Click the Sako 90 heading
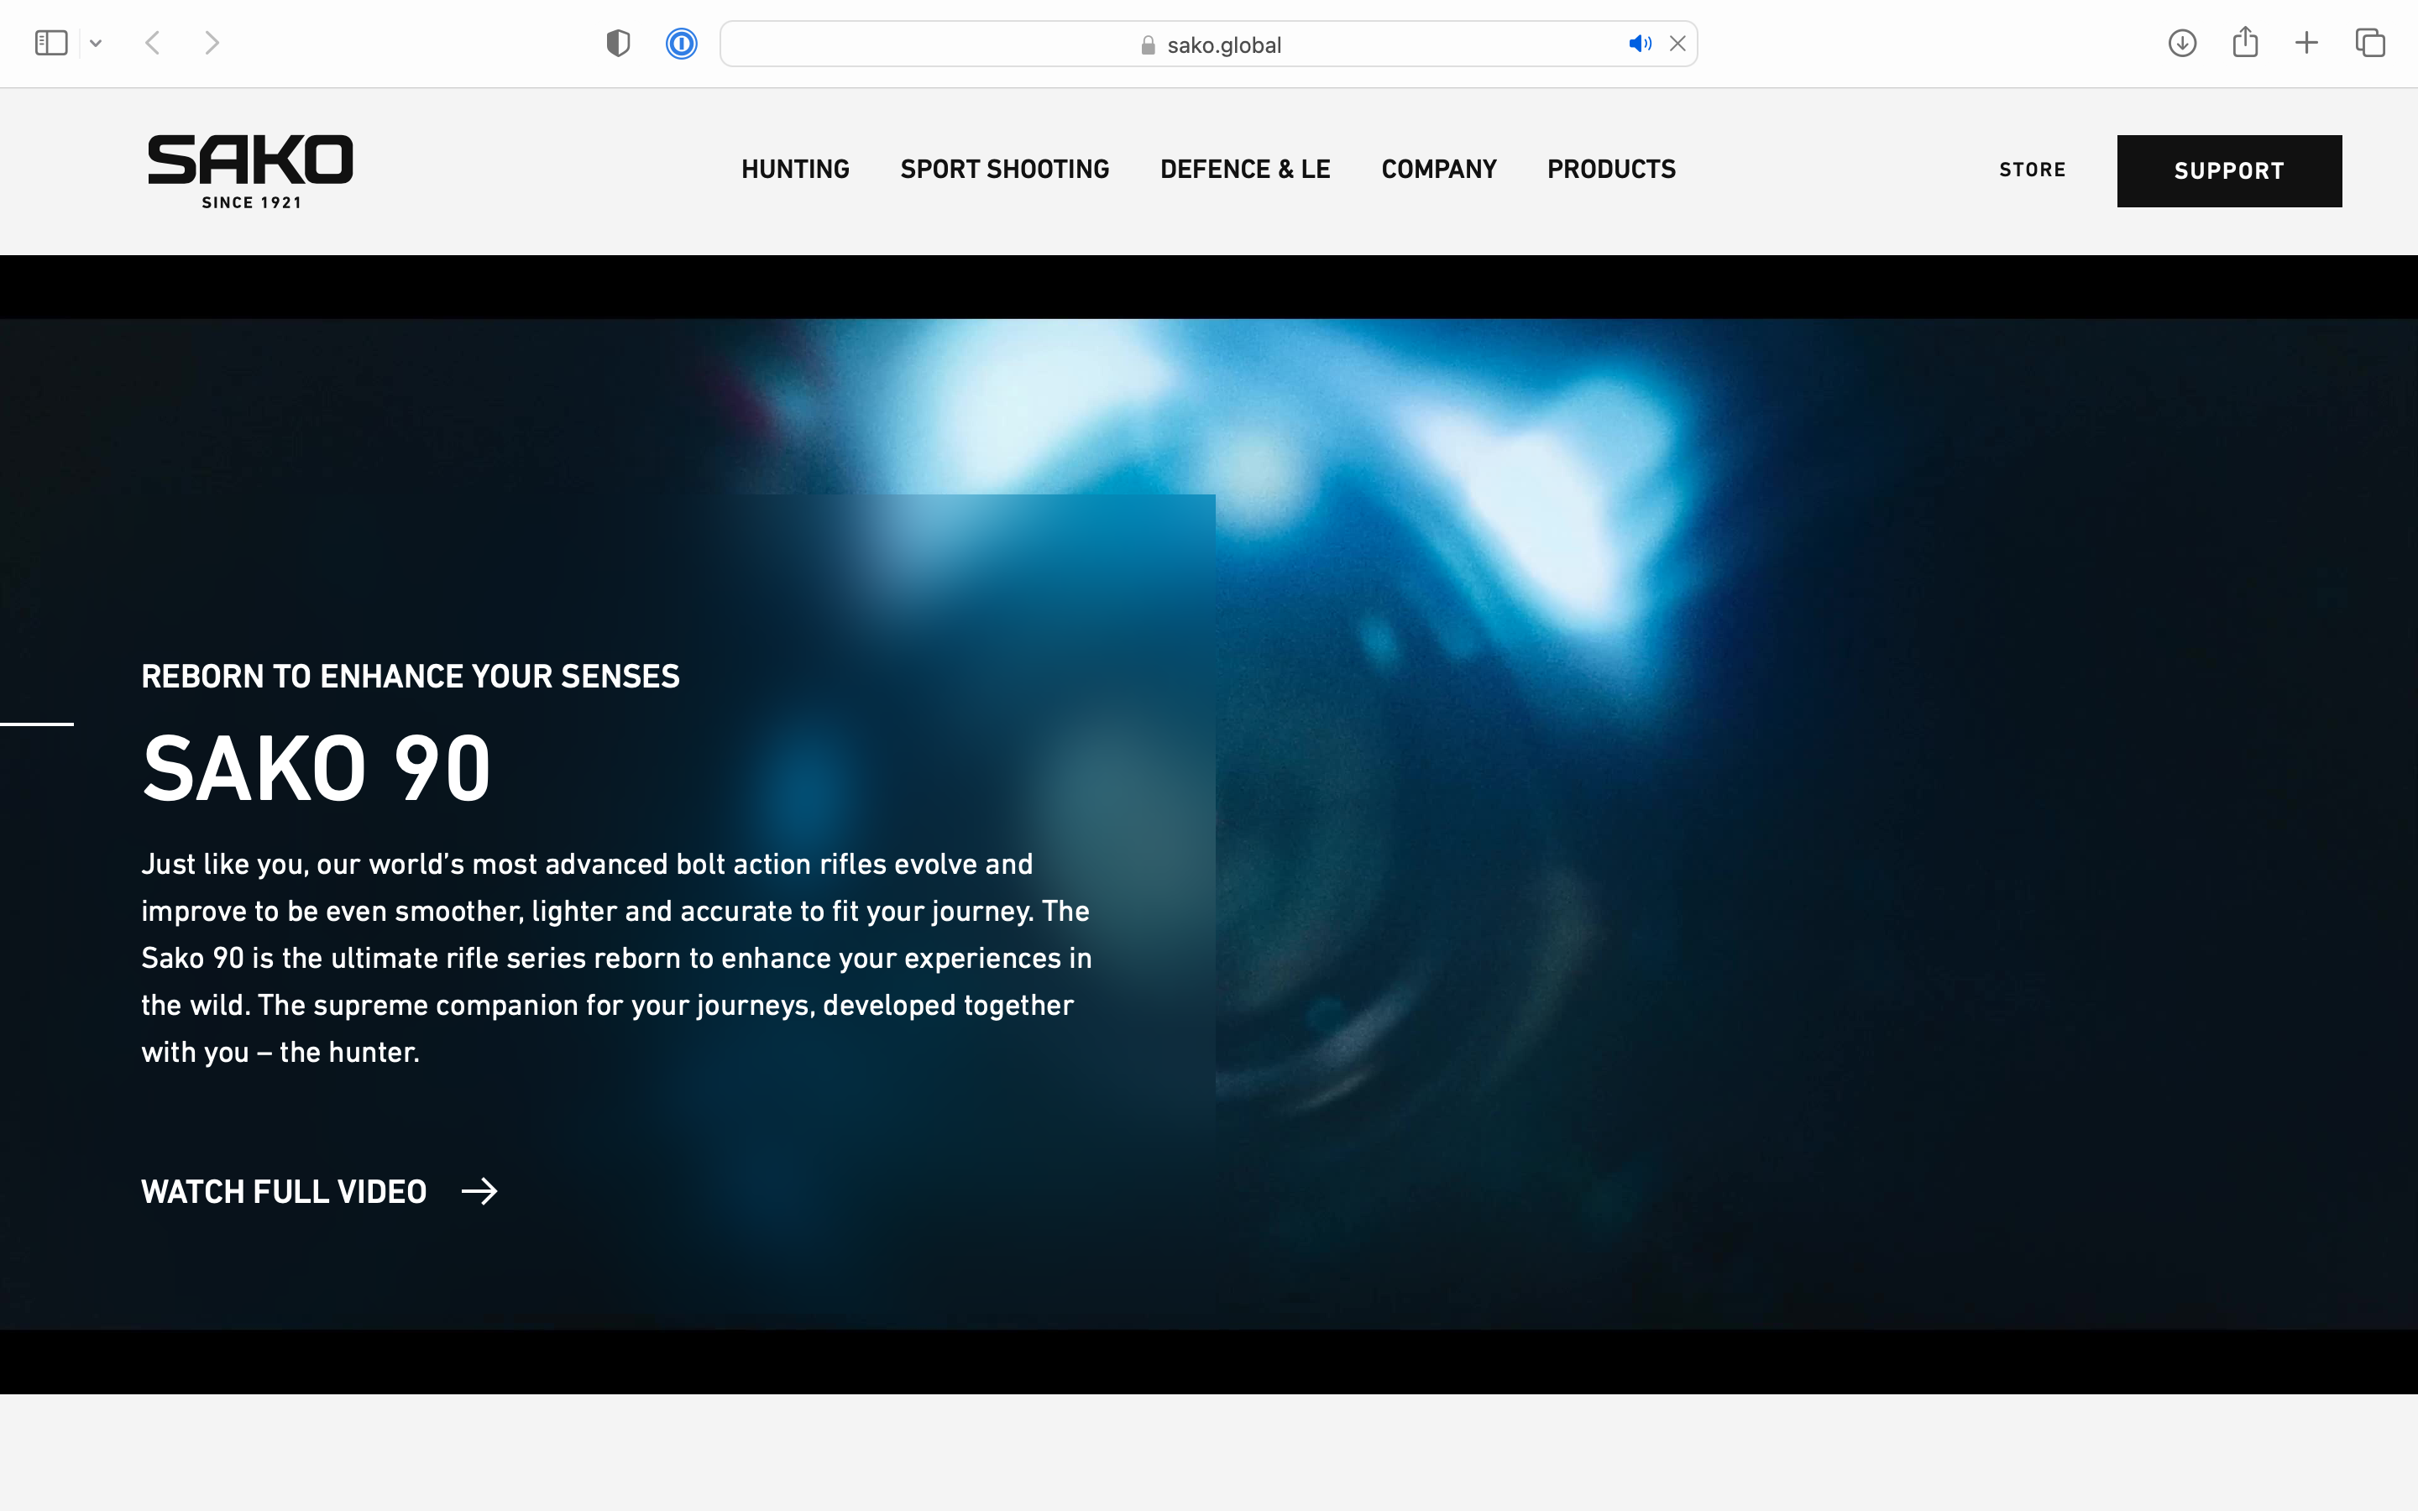The width and height of the screenshot is (2418, 1511). click(317, 768)
